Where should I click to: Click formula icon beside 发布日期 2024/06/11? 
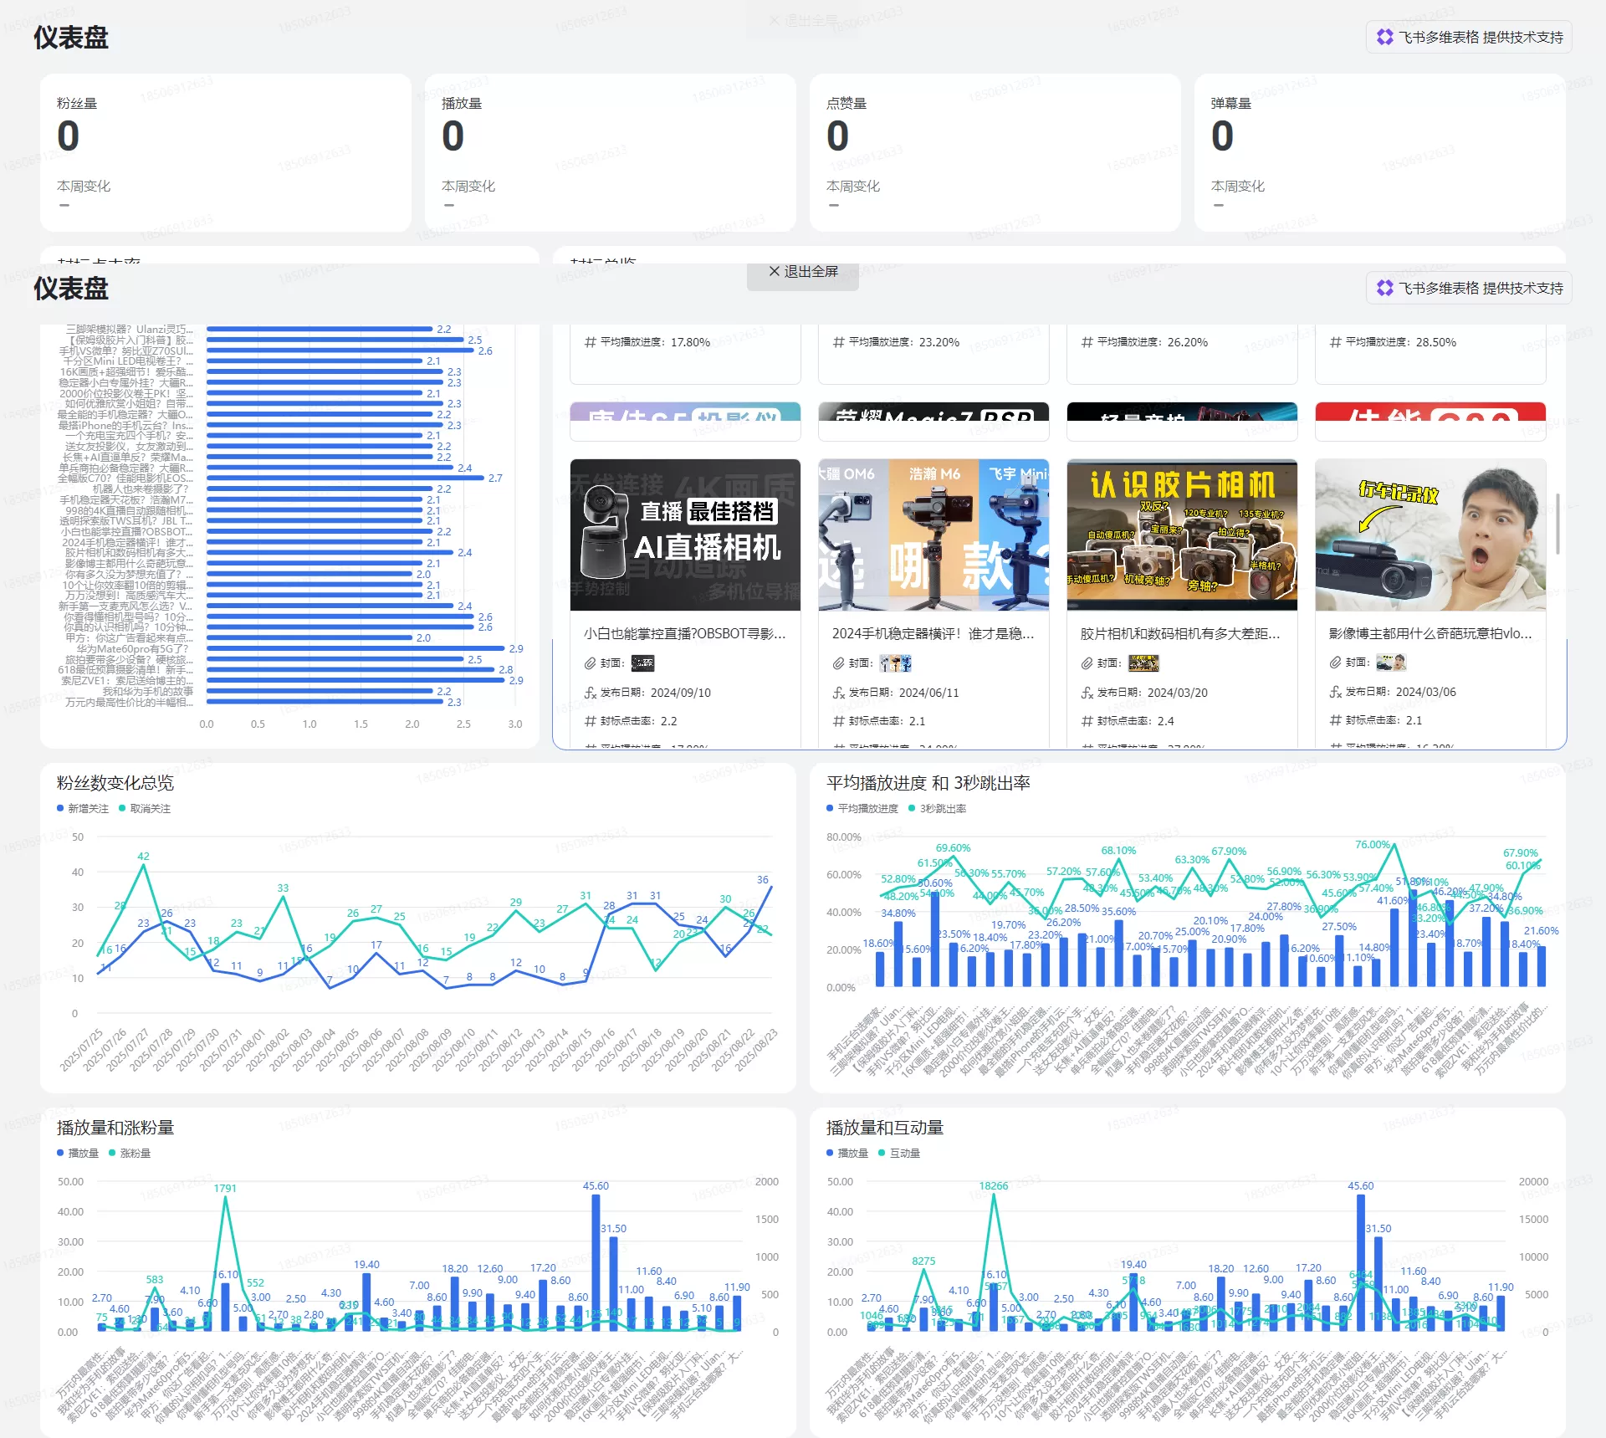pos(838,693)
